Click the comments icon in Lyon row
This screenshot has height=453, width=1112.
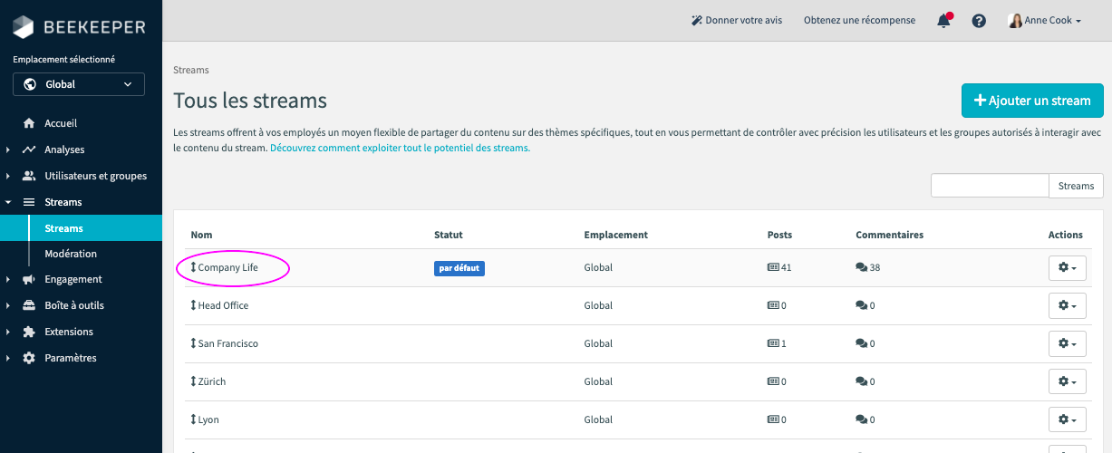862,420
